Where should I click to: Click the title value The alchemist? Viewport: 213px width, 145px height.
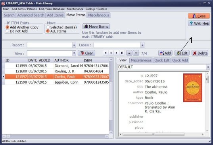(156, 87)
